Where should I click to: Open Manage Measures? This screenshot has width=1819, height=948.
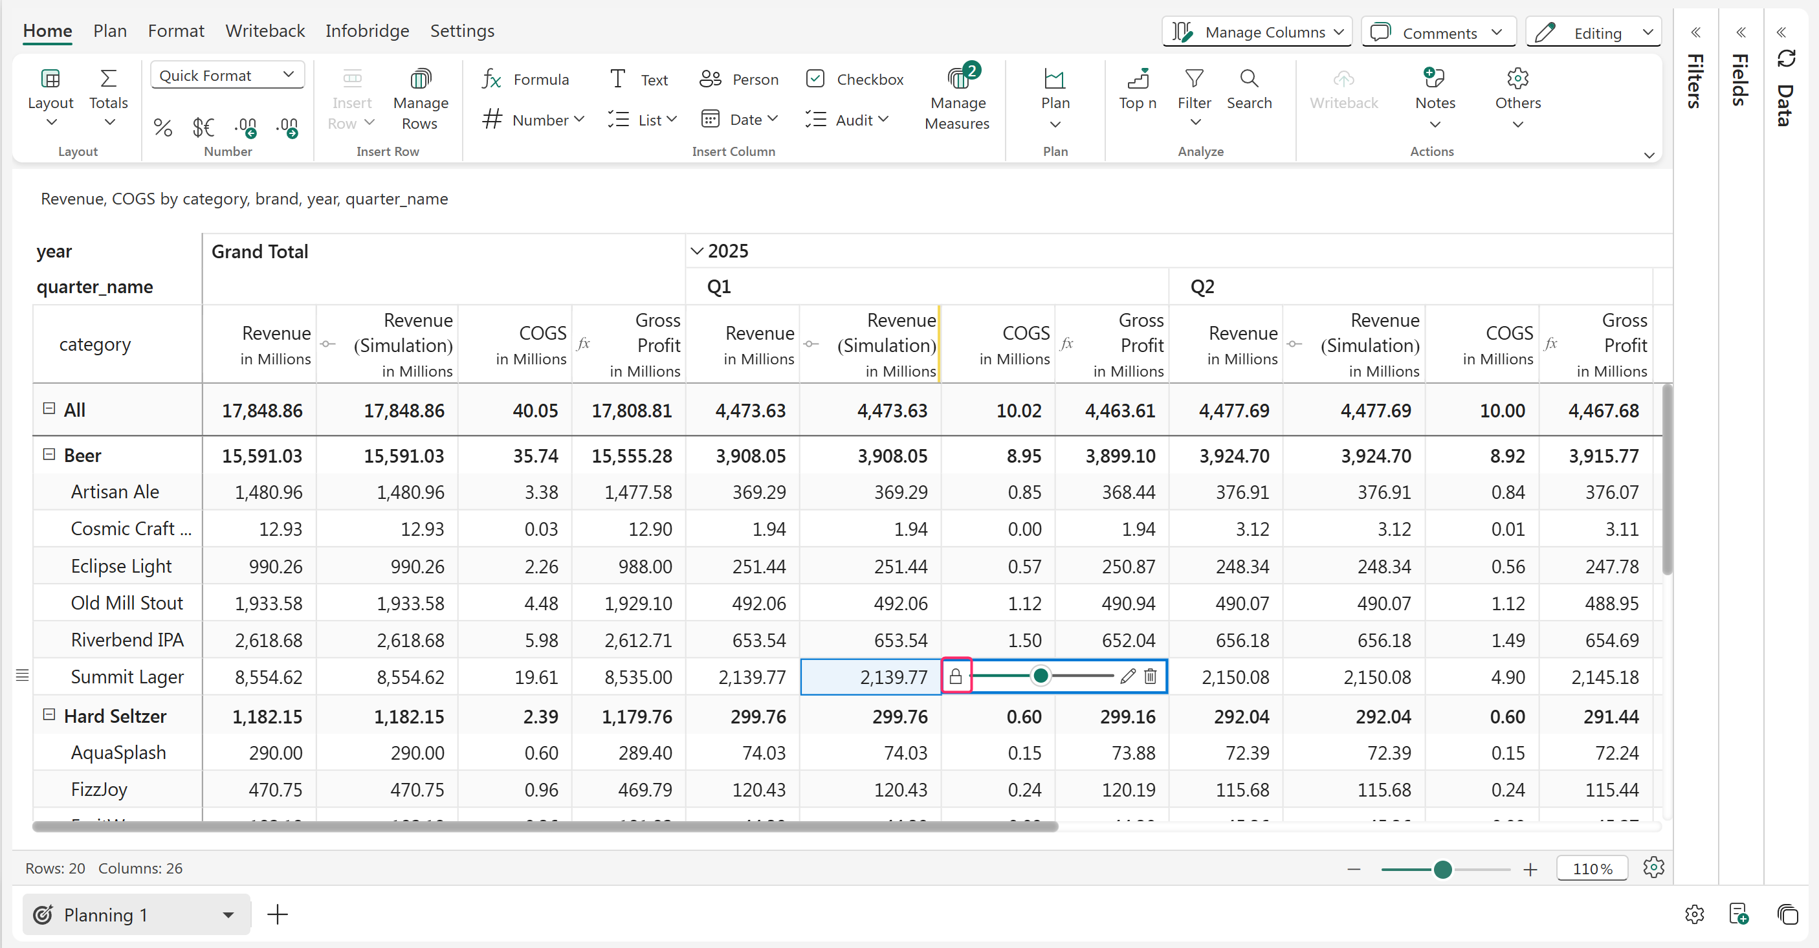coord(957,98)
